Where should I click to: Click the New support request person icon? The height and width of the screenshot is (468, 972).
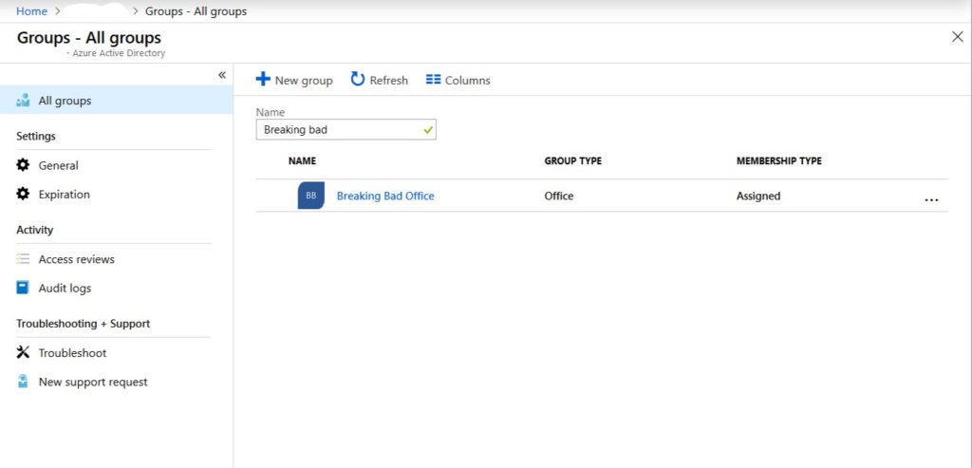tap(23, 382)
